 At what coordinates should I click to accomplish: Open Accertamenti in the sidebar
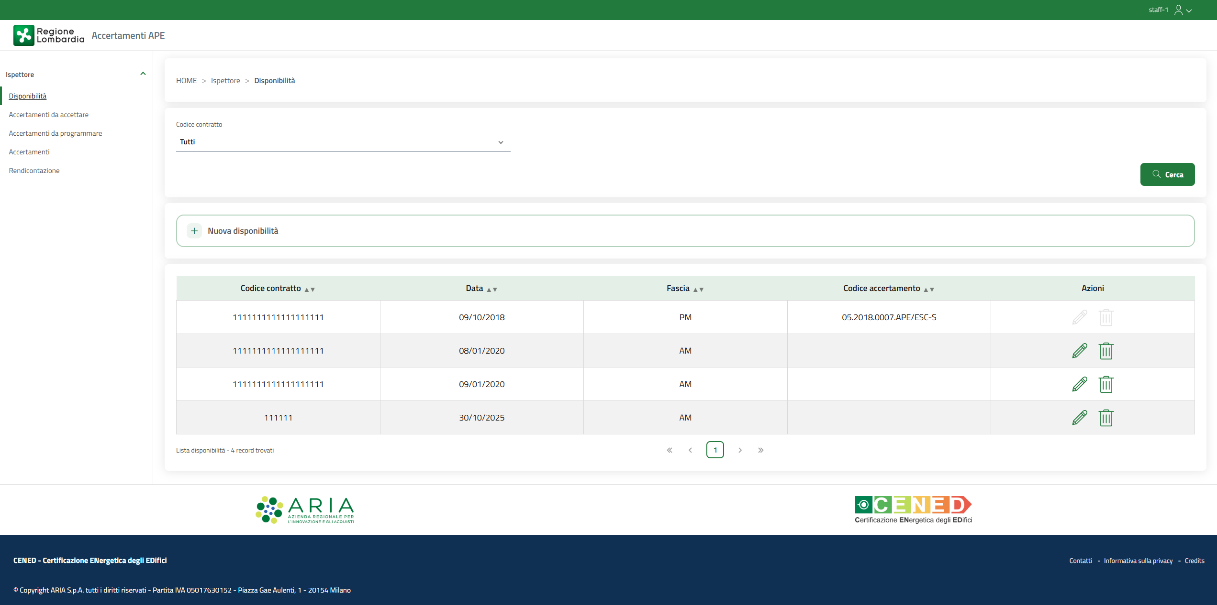click(29, 152)
